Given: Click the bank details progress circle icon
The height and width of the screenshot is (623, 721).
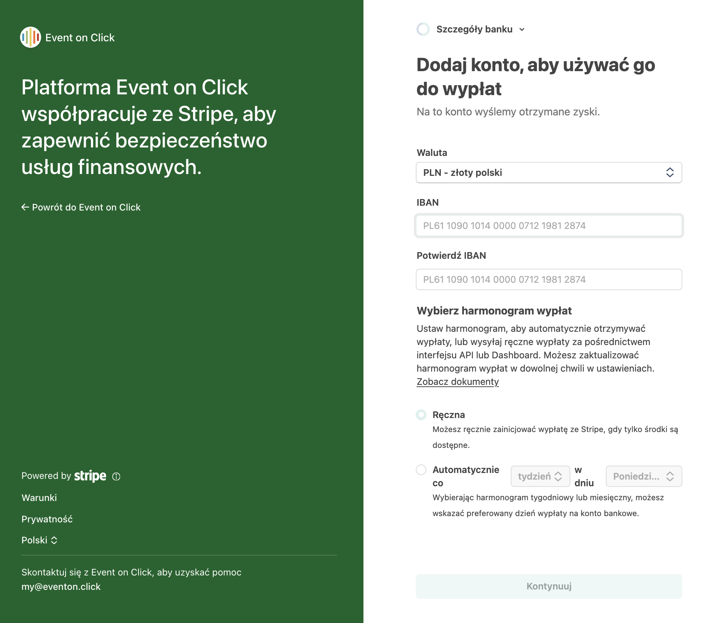Looking at the screenshot, I should (423, 29).
